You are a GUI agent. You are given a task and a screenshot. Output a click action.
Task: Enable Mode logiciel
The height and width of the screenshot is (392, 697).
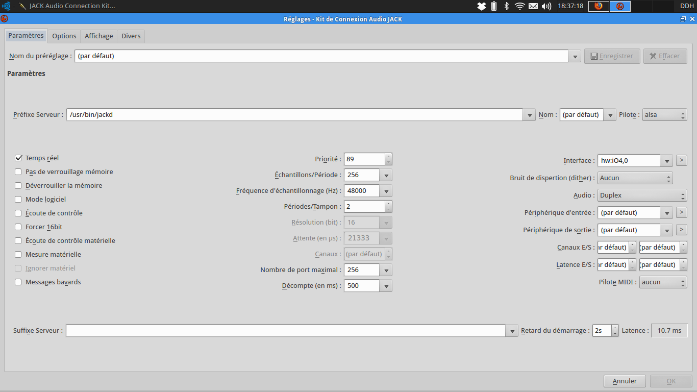(18, 200)
